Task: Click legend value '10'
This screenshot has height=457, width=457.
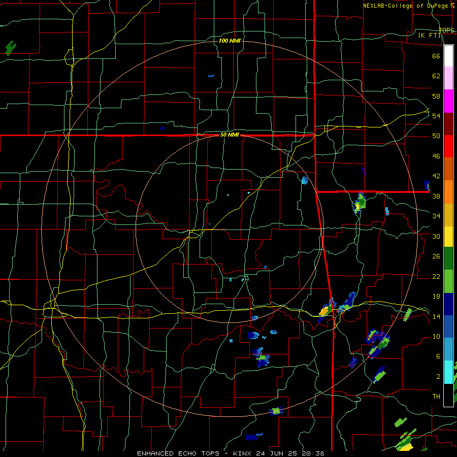Action: coord(436,337)
